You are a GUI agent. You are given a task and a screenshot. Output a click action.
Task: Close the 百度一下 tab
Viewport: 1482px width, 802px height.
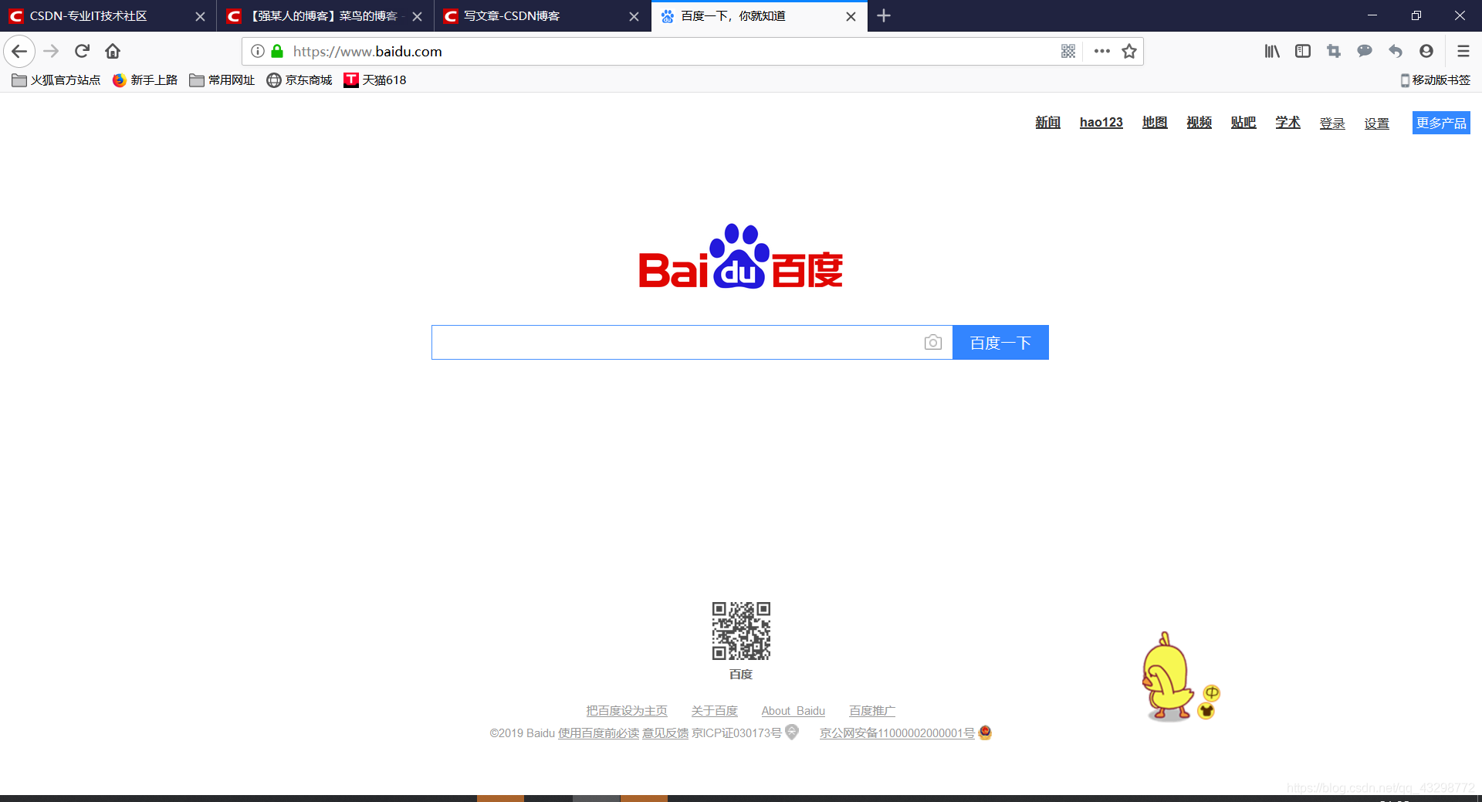(851, 16)
